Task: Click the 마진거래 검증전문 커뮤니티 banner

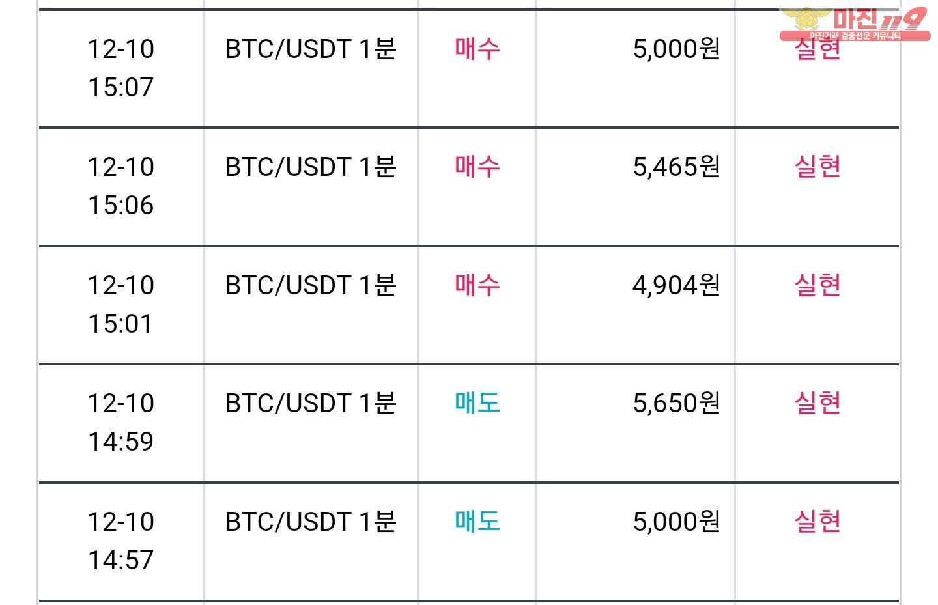Action: point(855,36)
